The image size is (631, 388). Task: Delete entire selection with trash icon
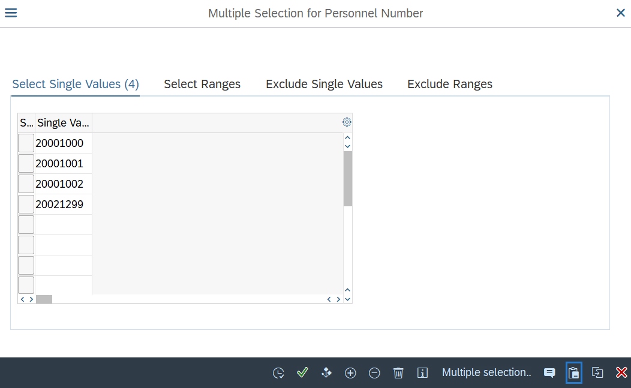(398, 372)
